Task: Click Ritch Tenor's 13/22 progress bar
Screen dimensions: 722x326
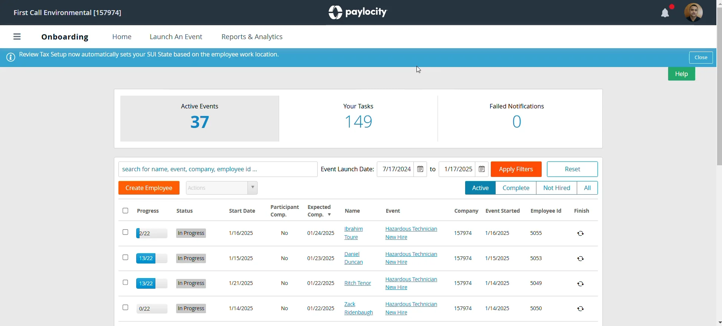Action: 152,283
